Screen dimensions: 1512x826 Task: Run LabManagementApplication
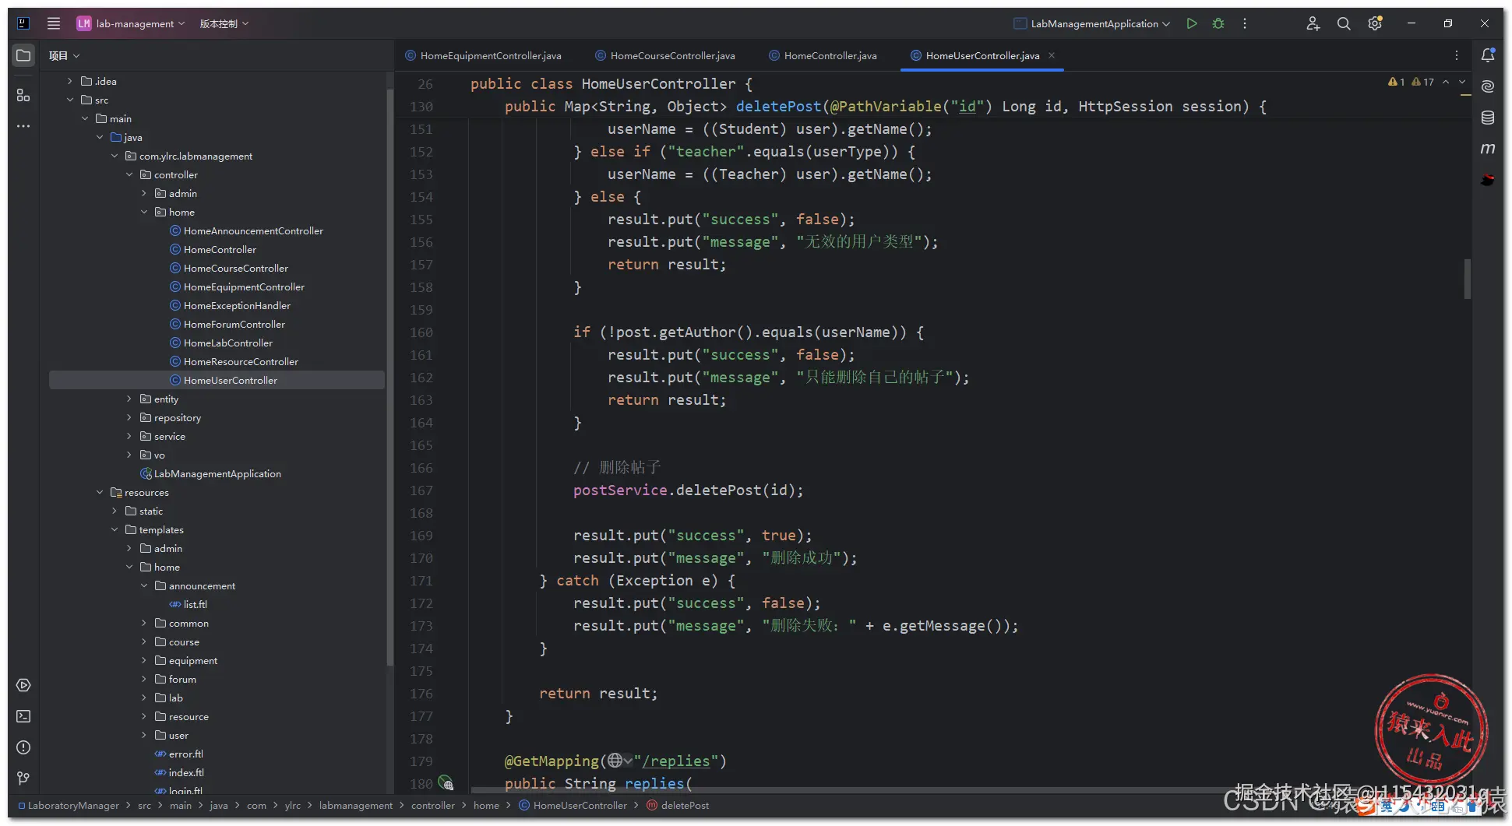[1192, 23]
